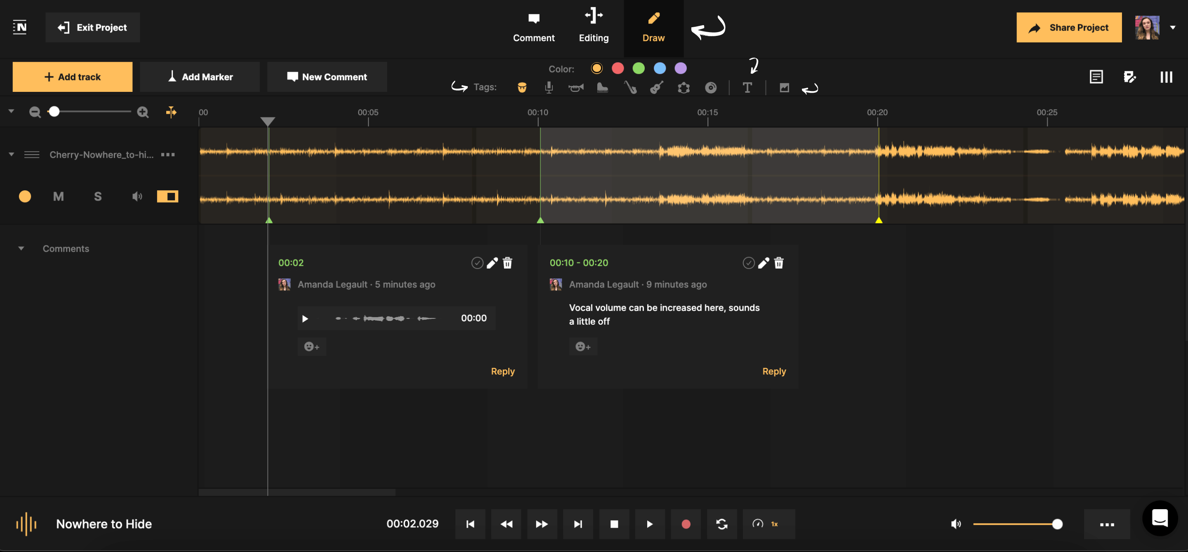Select the guitar instrument tag
1188x552 pixels.
[x=657, y=87]
